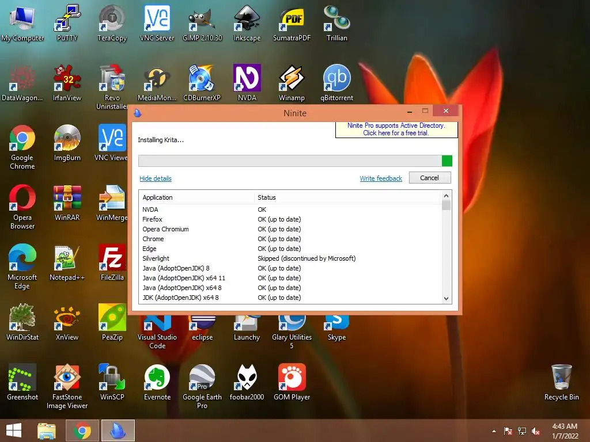Screen dimensions: 590x442
Task: Launch Opera Browser from the desktop
Action: pyautogui.click(x=22, y=207)
